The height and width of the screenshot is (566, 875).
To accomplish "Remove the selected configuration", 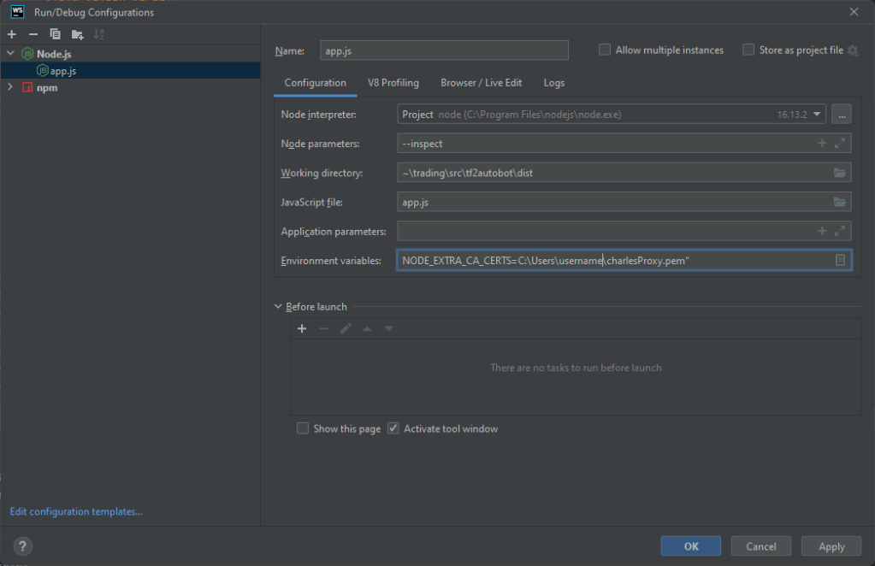I will 32,34.
